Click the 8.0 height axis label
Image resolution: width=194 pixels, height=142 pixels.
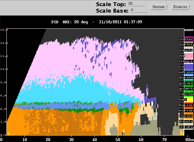[3, 83]
